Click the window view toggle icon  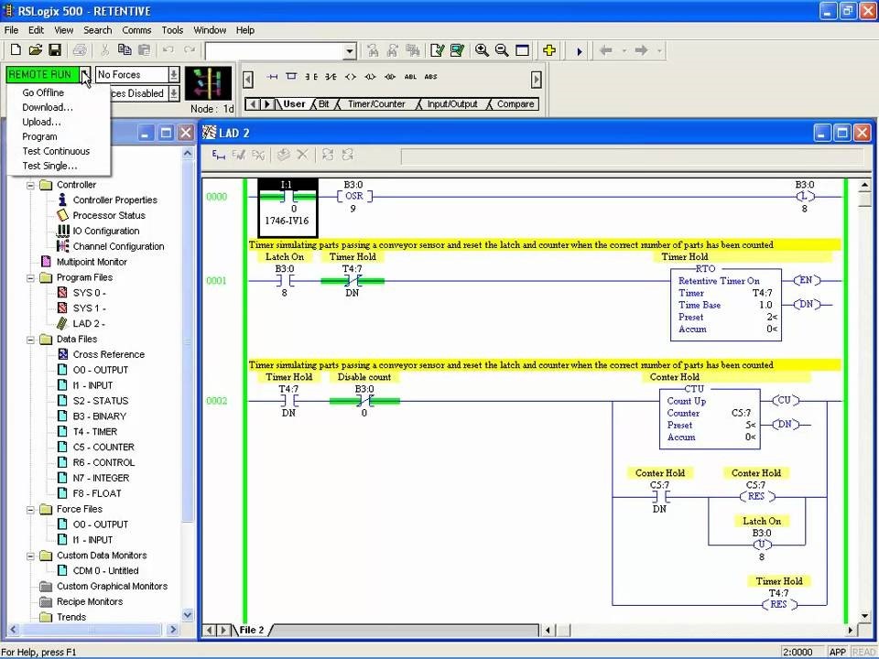click(x=523, y=50)
